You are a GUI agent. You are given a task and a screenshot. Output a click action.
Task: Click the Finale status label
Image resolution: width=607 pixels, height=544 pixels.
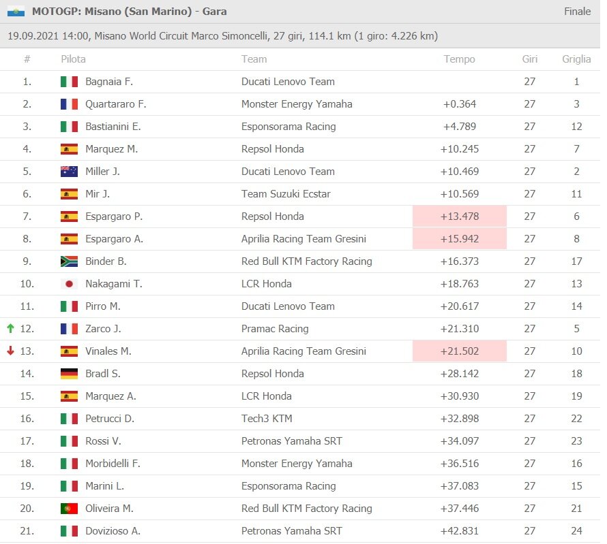pyautogui.click(x=577, y=12)
